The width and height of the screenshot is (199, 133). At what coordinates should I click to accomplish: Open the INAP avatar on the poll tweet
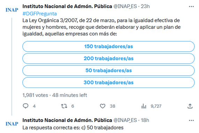coord(12,10)
